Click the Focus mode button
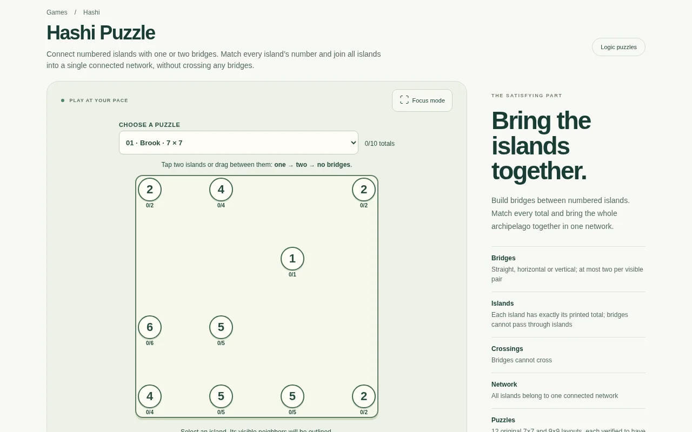 422,100
